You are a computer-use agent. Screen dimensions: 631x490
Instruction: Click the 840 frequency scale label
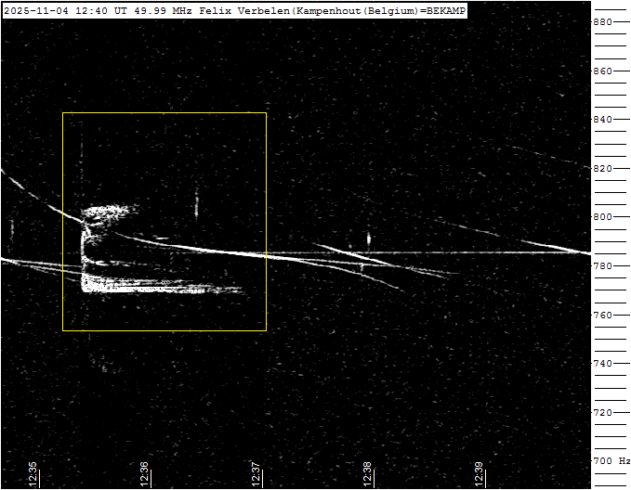click(x=603, y=120)
